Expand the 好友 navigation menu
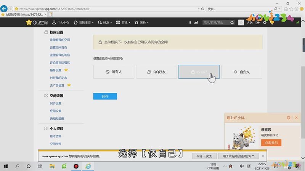This screenshot has height=171, width=305. tap(105, 22)
